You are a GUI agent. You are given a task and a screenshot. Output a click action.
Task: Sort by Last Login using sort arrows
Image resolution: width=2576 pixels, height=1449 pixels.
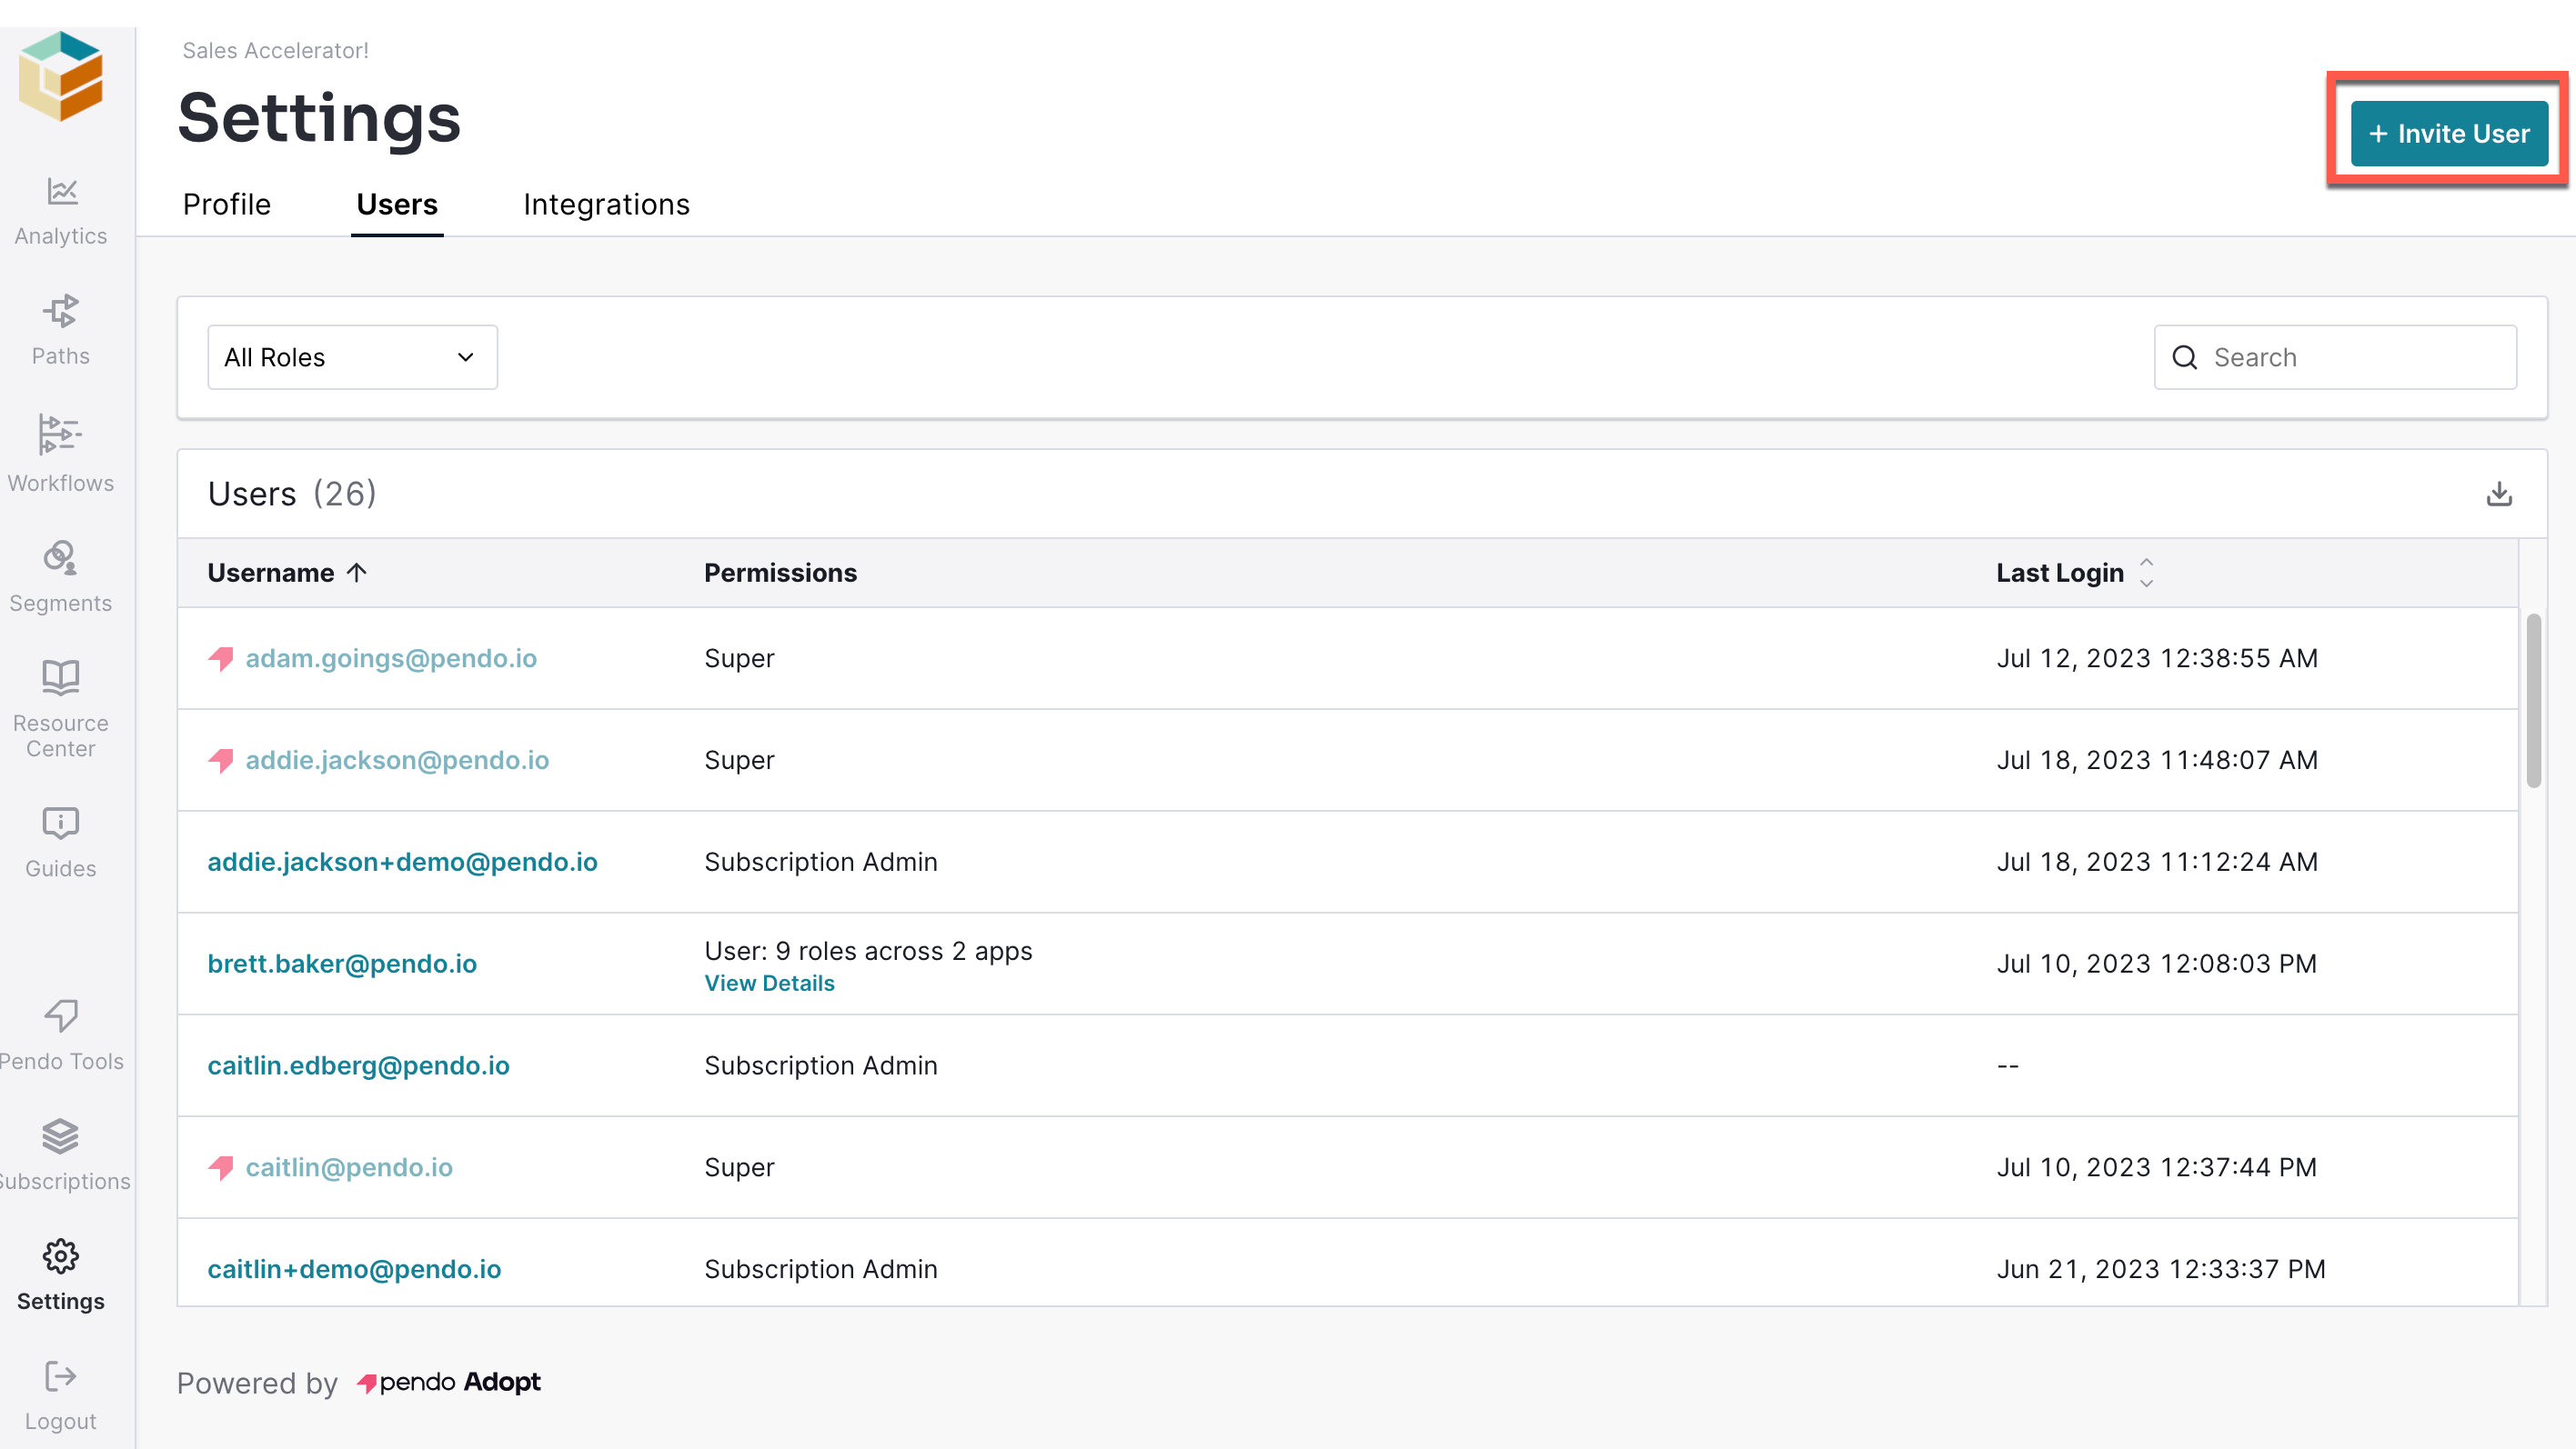(x=2146, y=573)
